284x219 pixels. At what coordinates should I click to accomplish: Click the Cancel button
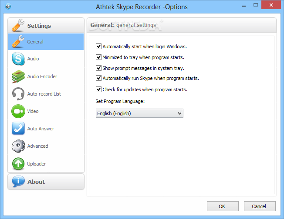(260, 206)
